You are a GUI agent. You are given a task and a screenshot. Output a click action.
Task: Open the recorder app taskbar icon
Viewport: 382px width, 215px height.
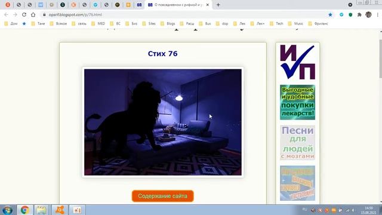(77, 210)
